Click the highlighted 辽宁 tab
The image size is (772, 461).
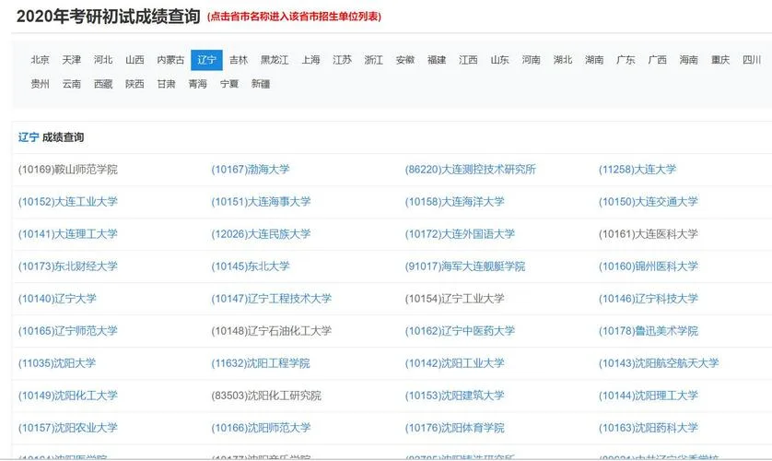coord(206,60)
